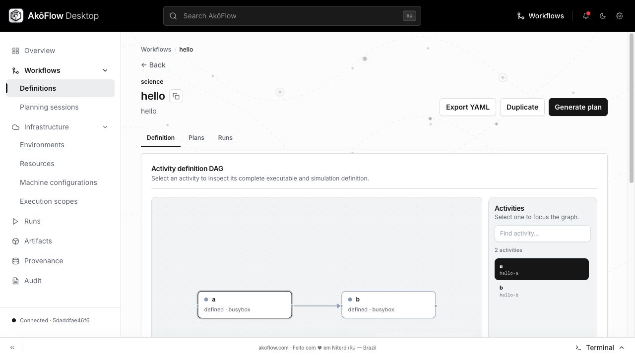Expand the Terminal panel chevron
Image resolution: width=635 pixels, height=357 pixels.
[x=622, y=348]
